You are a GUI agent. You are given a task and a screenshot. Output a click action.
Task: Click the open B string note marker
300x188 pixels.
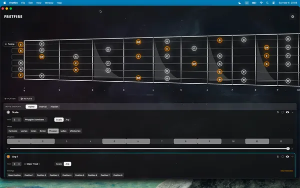coord(20,51)
